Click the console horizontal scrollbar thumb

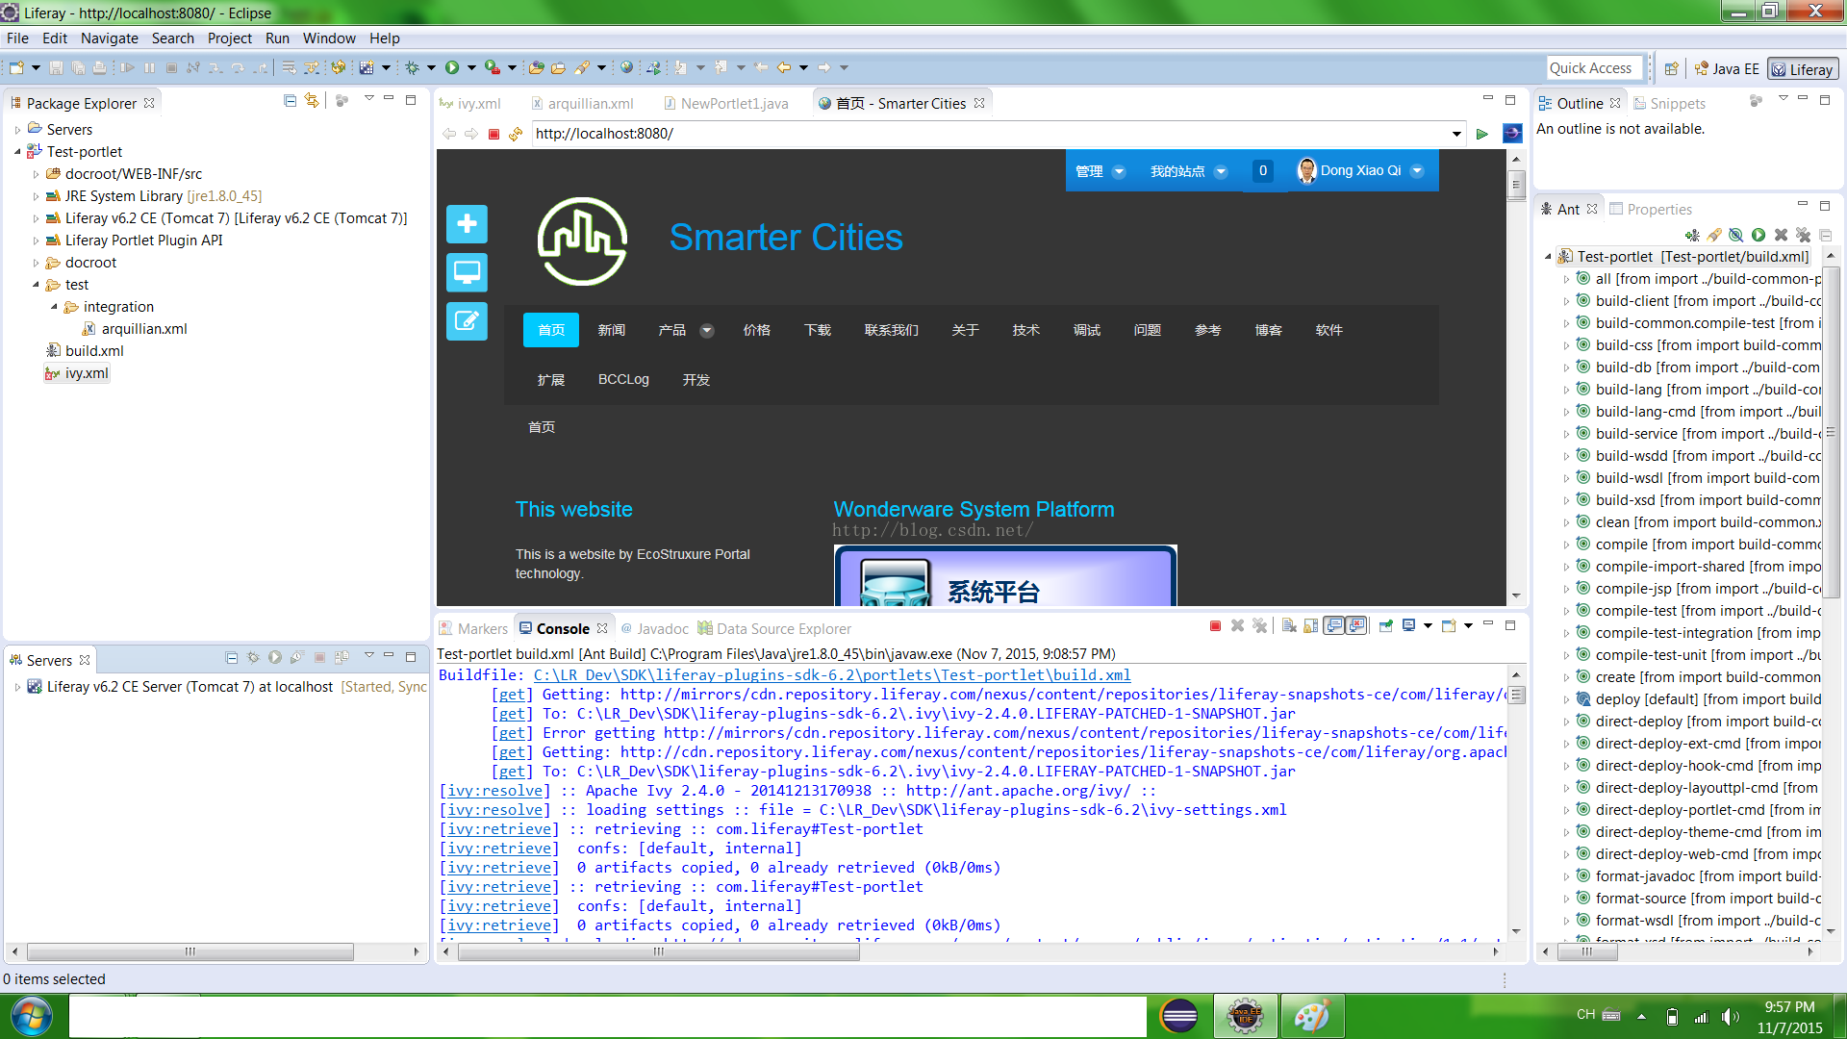[x=658, y=951]
